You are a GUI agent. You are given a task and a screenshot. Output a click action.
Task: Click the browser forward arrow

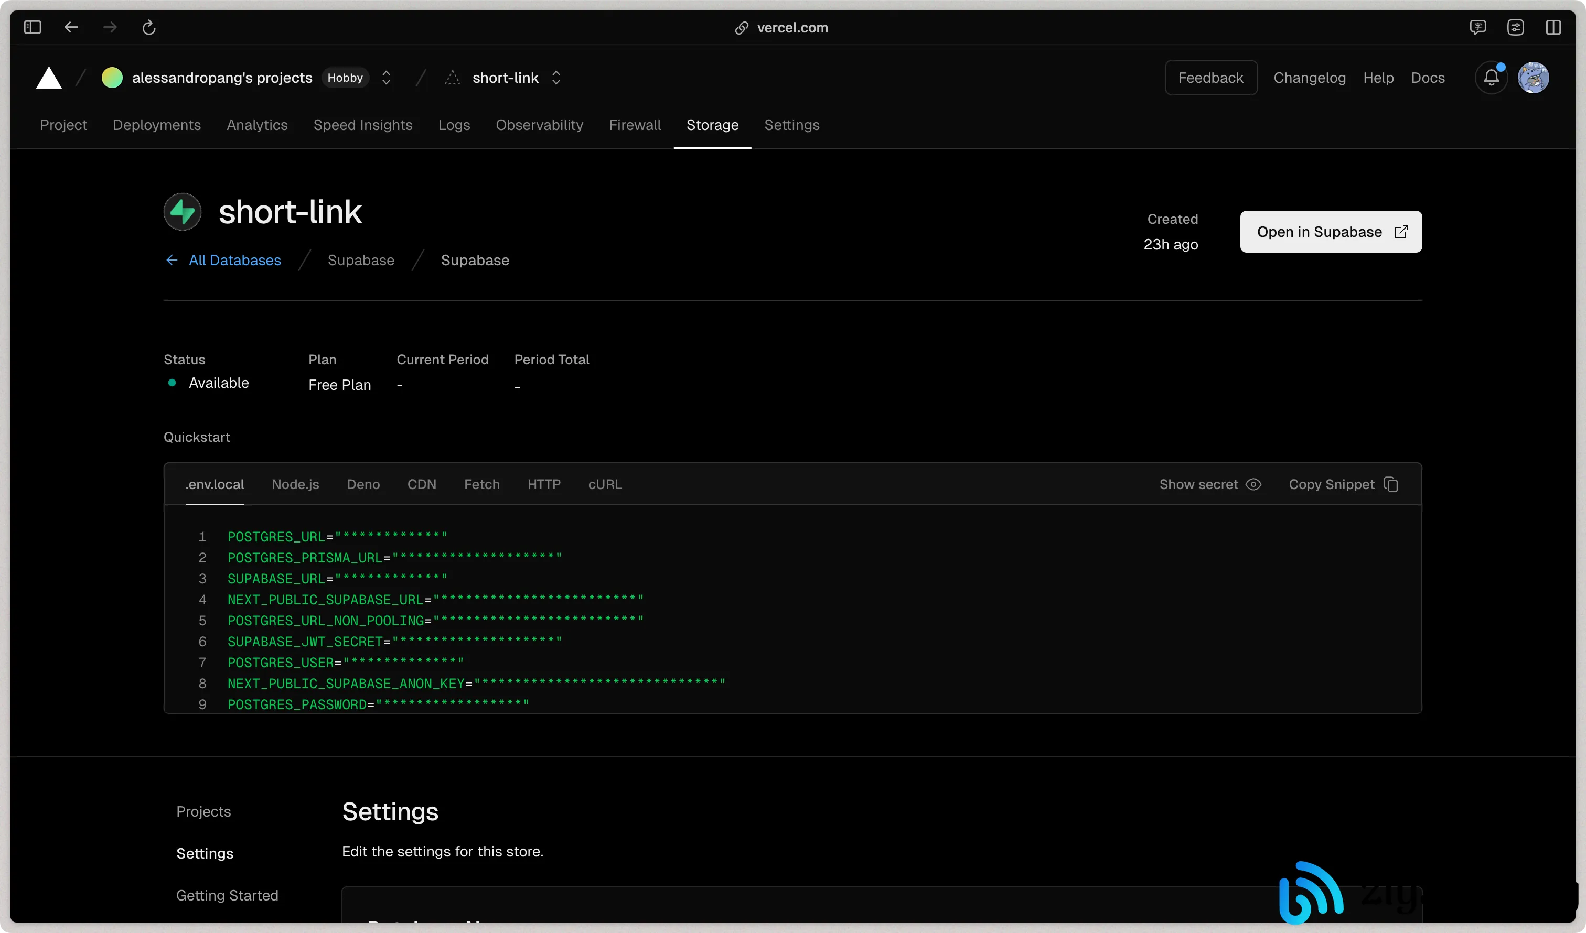110,27
